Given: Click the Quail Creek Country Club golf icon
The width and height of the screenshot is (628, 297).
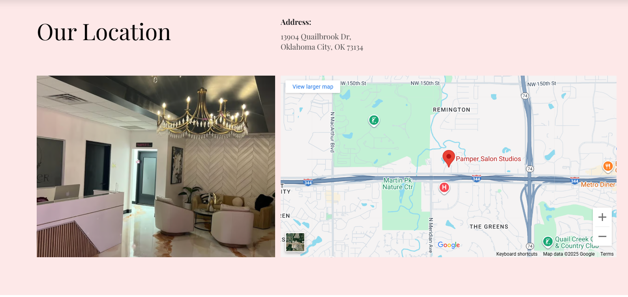Looking at the screenshot, I should click(547, 242).
